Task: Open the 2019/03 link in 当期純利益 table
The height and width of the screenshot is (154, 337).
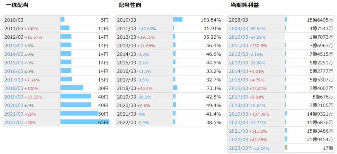Action: (x=239, y=114)
